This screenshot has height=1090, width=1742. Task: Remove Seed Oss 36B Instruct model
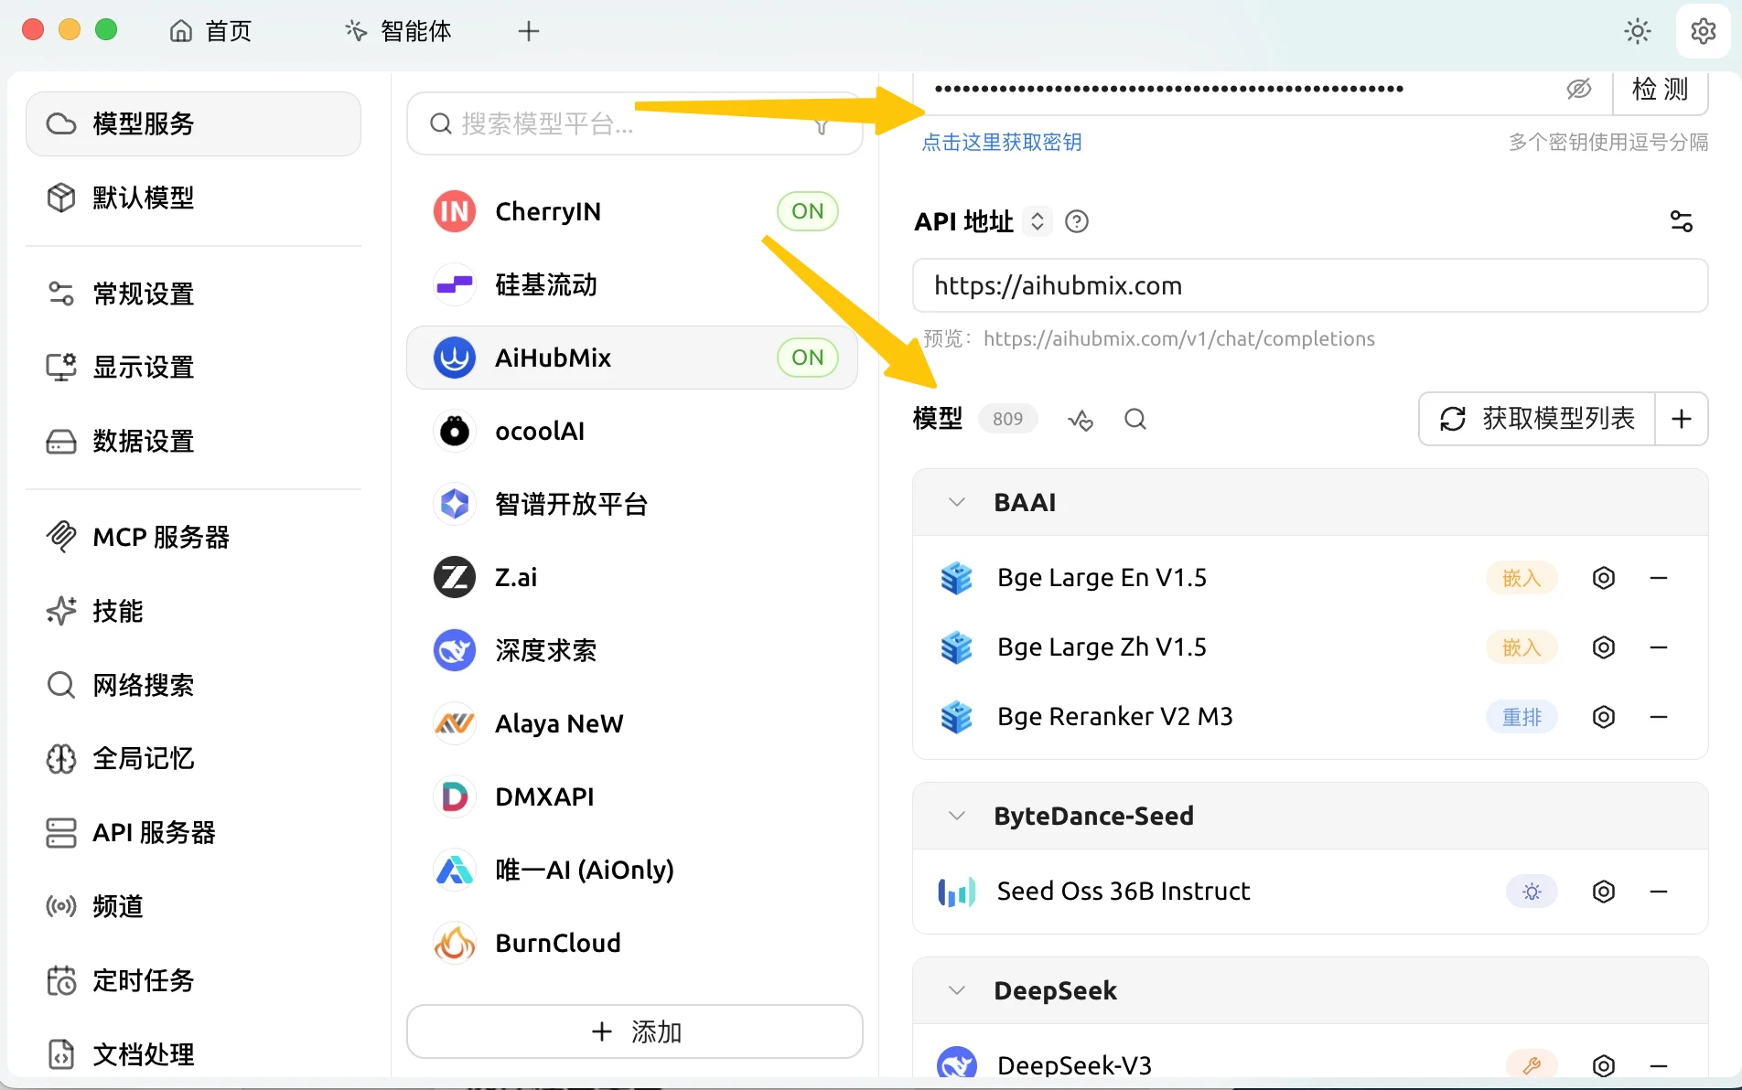click(1659, 892)
